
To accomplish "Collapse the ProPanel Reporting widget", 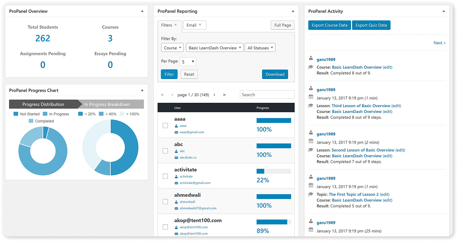I will (293, 11).
